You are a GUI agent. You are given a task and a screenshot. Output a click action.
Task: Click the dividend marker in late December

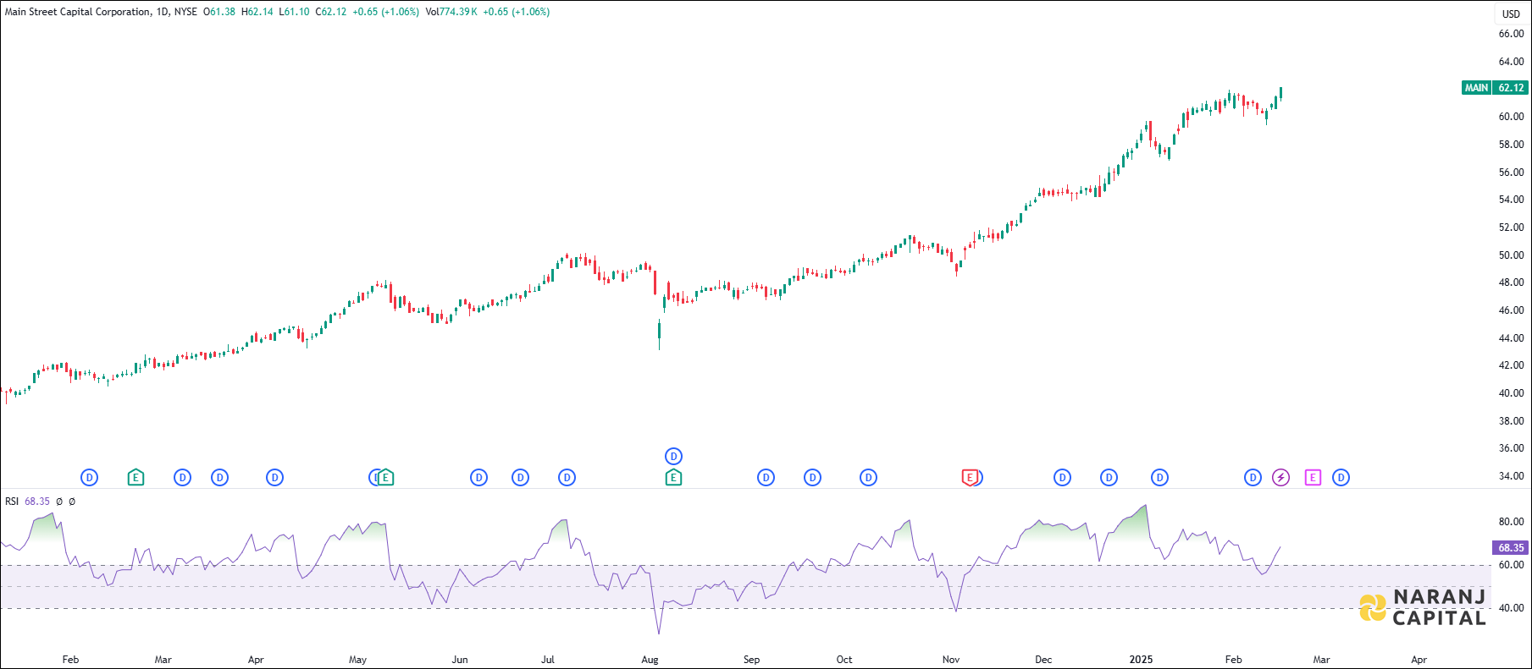pyautogui.click(x=1109, y=478)
